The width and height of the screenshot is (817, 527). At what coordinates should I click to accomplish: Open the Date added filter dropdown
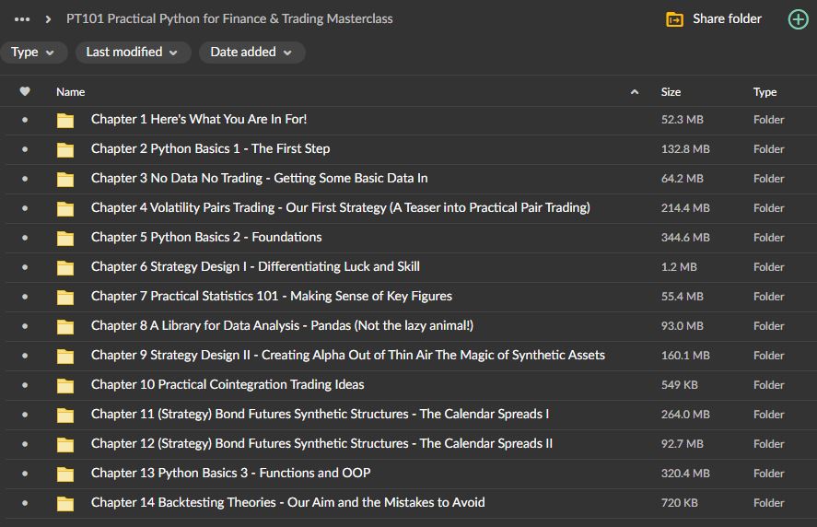coord(251,53)
